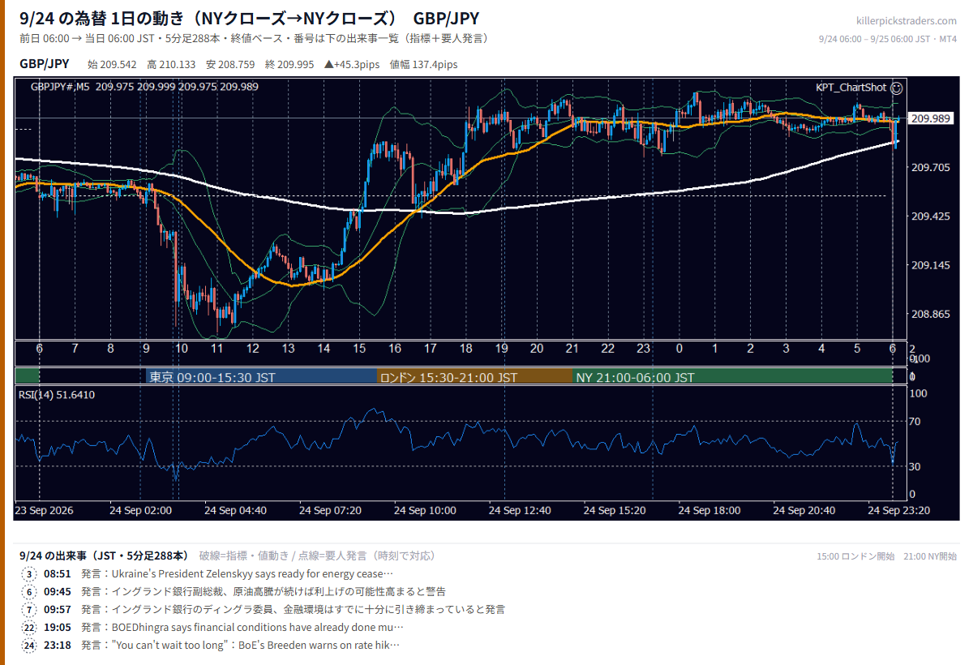This screenshot has height=665, width=973.
Task: Click the 209.145 price axis label
Action: click(x=930, y=265)
